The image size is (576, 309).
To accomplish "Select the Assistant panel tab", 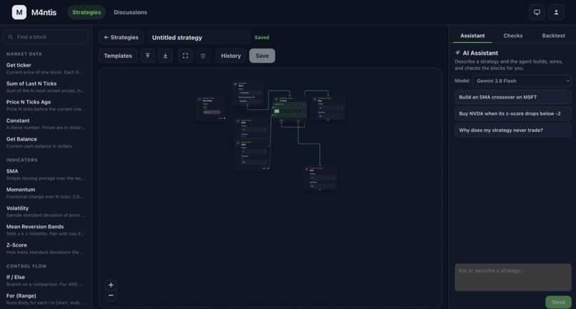I will click(x=472, y=36).
